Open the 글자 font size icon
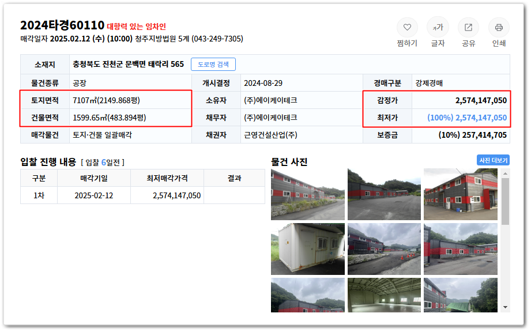The height and width of the screenshot is (332, 531). click(x=438, y=28)
